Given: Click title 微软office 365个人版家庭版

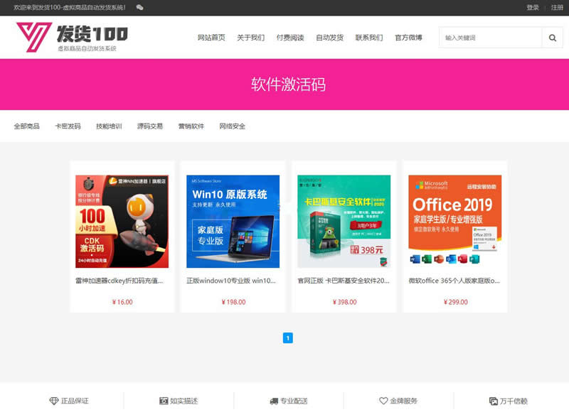Looking at the screenshot, I should click(454, 281).
